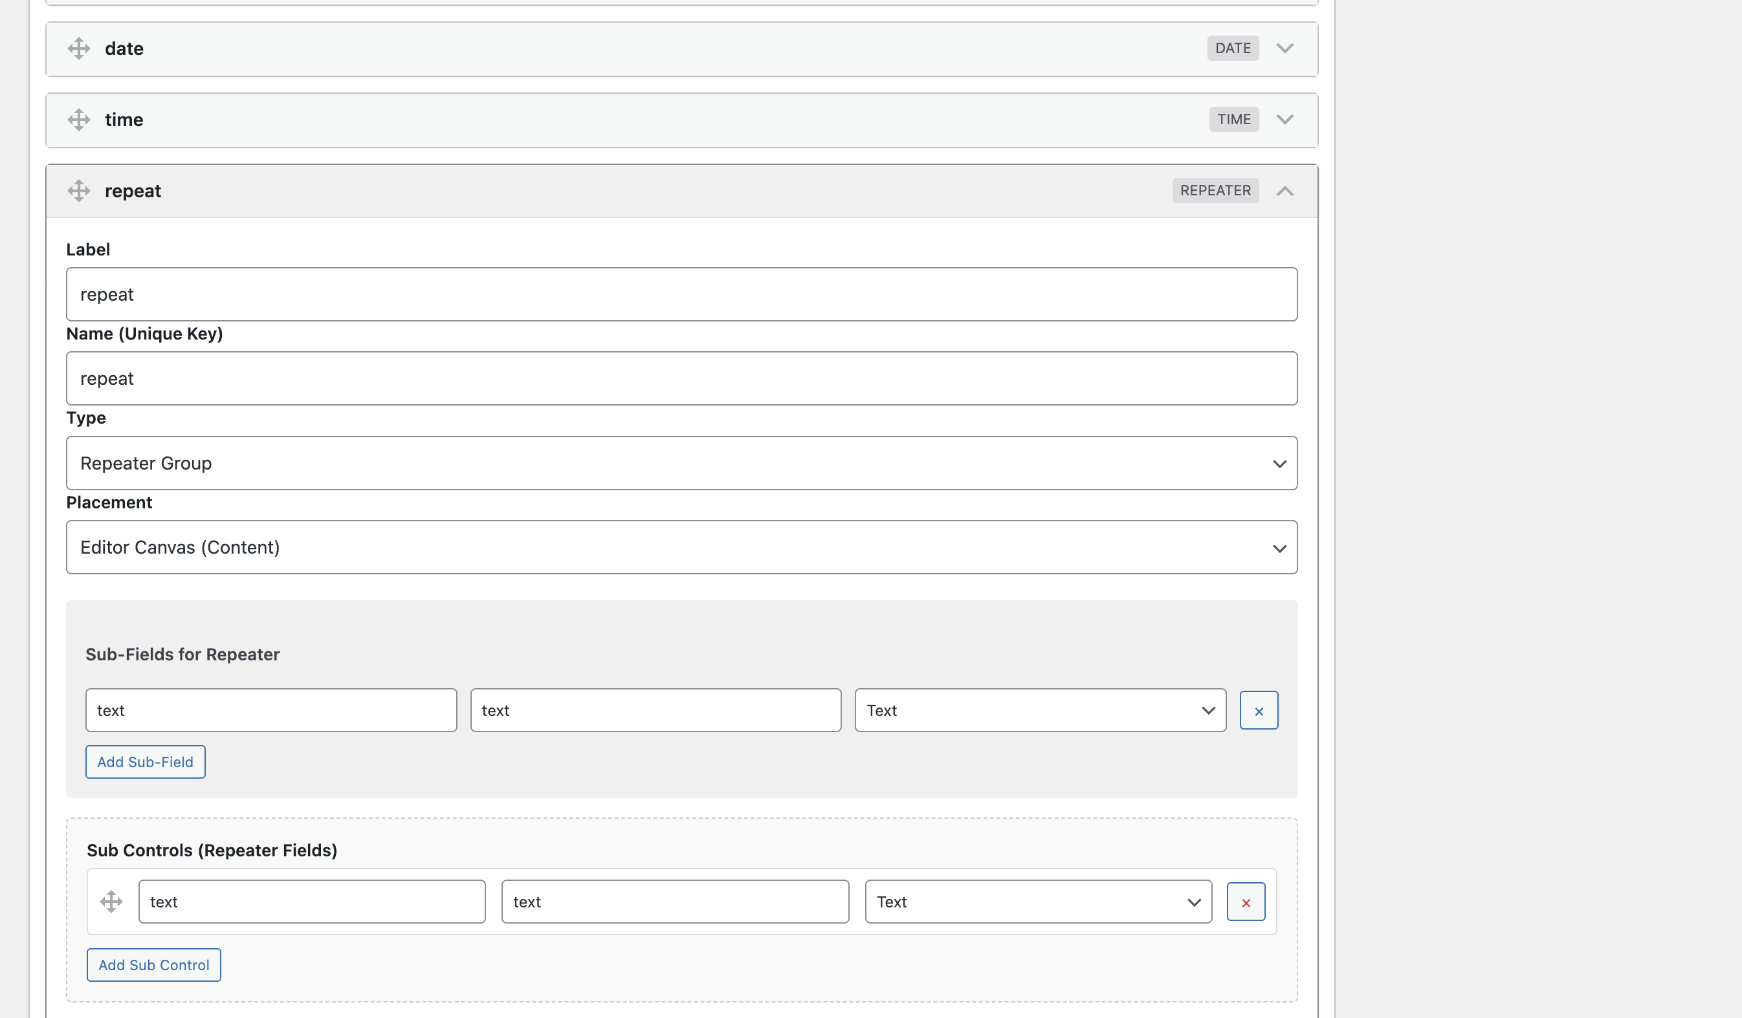This screenshot has width=1742, height=1018.
Task: Expand the date field settings
Action: pyautogui.click(x=1285, y=49)
